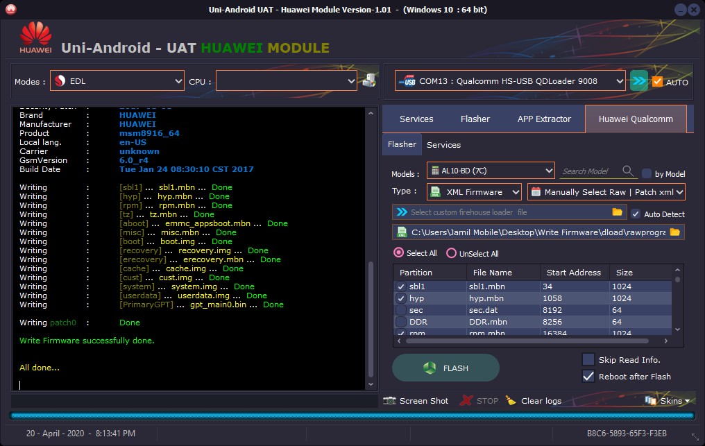
Task: Enable the by Model checkbox
Action: click(x=647, y=173)
